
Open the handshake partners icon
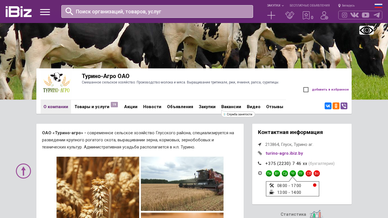(290, 15)
